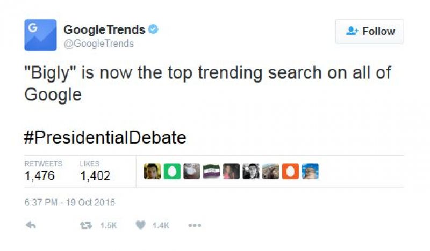430x251 pixels.
Task: Follow the Google Trends account
Action: (x=370, y=32)
